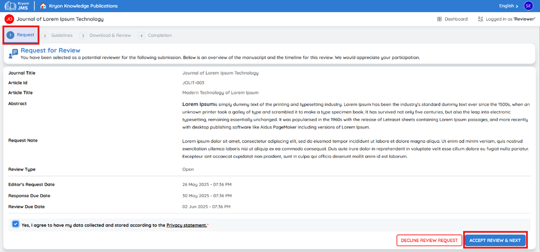Select the Request step tab
The width and height of the screenshot is (540, 252).
point(21,35)
